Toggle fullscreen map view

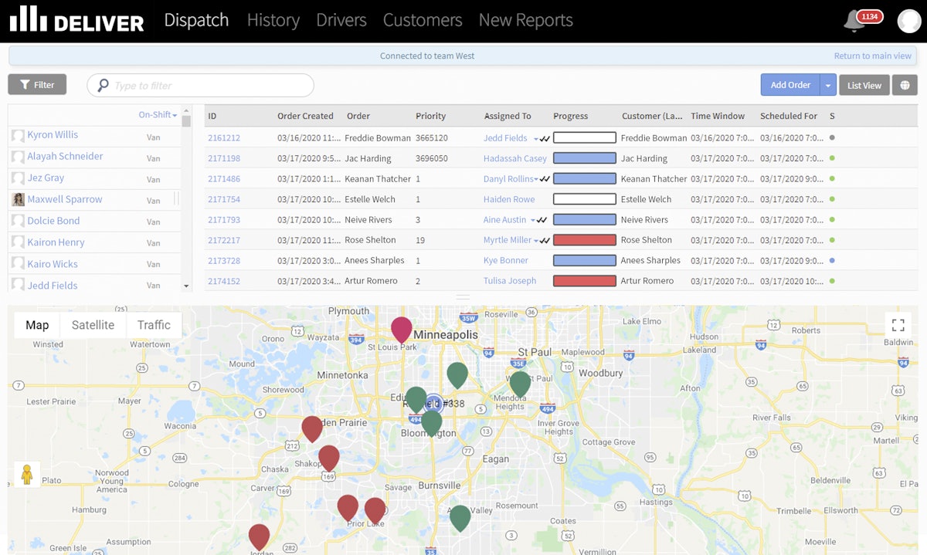coord(898,325)
